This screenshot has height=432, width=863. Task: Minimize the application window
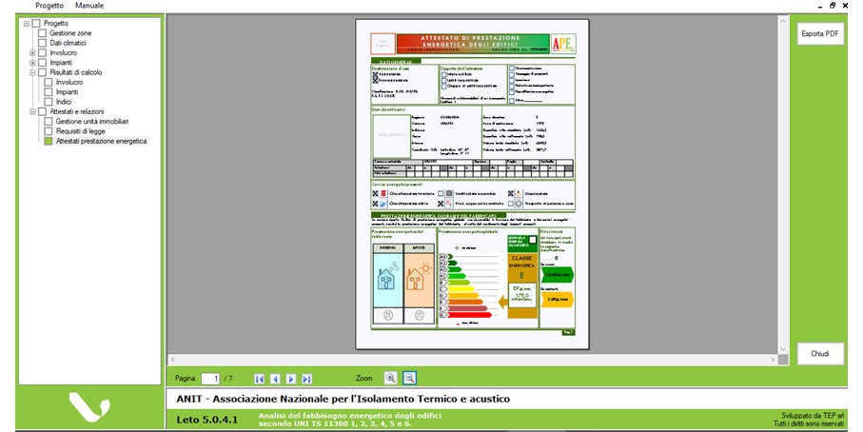pyautogui.click(x=816, y=6)
